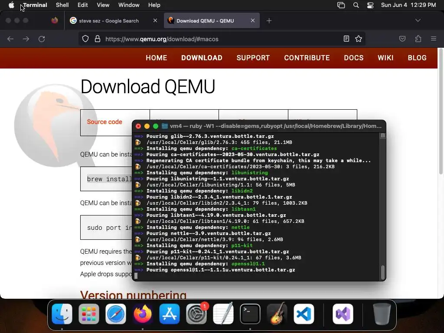Open the WIKI nav link
The width and height of the screenshot is (444, 333).
[385, 58]
